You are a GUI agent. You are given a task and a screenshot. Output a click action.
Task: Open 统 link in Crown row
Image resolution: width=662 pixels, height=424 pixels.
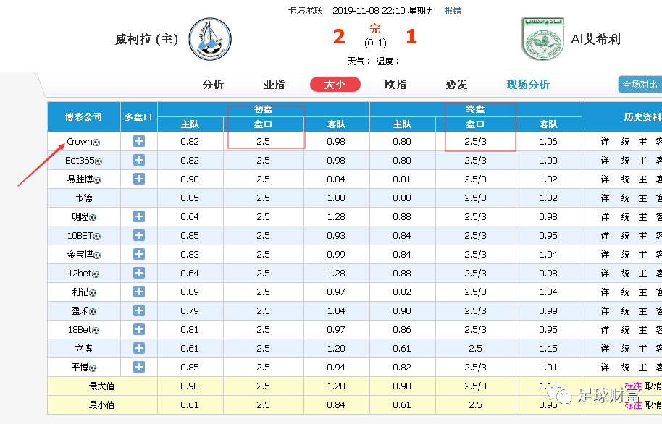(625, 142)
